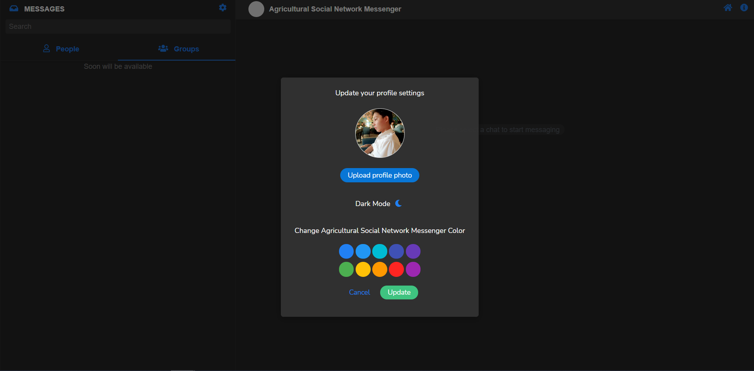Open the settings gear in the sidebar
Screen dimensions: 754x371
click(x=223, y=7)
